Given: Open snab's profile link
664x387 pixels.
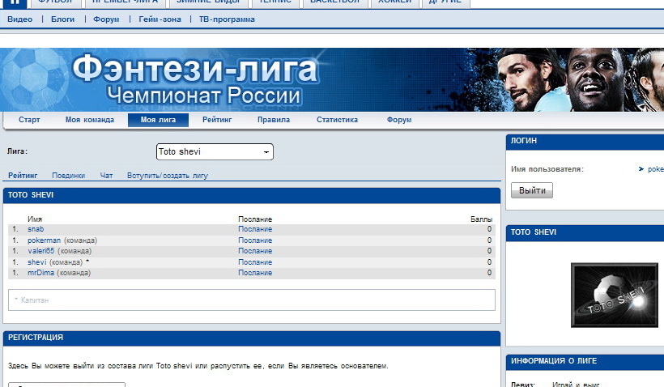Looking at the screenshot, I should coord(36,229).
